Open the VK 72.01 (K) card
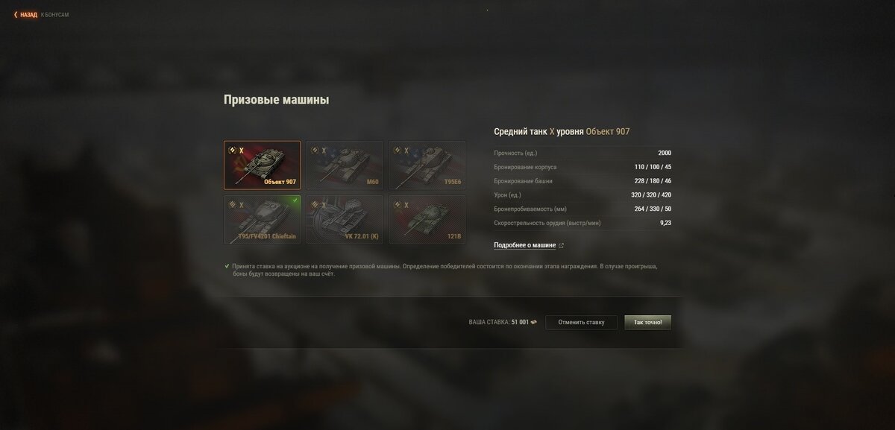 click(x=345, y=219)
